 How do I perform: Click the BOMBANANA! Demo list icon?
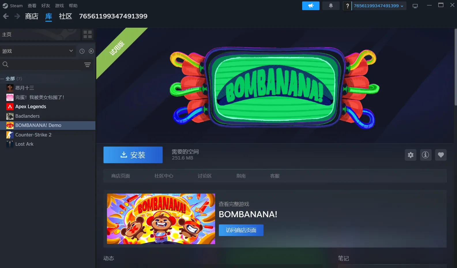(10, 125)
